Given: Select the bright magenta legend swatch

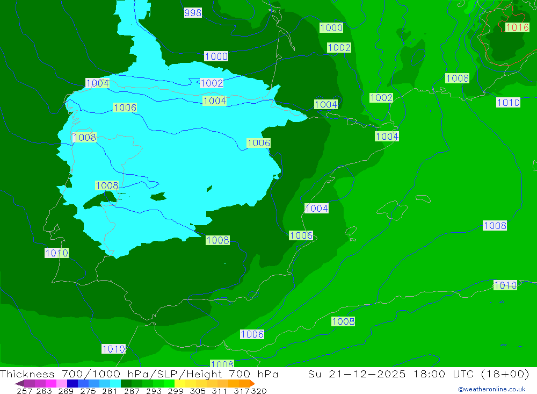Looking at the screenshot, I should pos(50,383).
